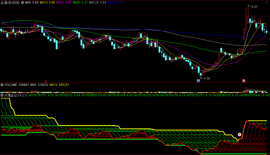The height and width of the screenshot is (155, 270).
Task: Click the 金融街(日线) chart title
Action: [x=10, y=3]
